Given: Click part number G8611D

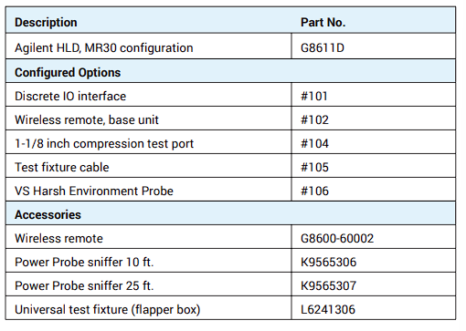Looking at the screenshot, I should [323, 48].
